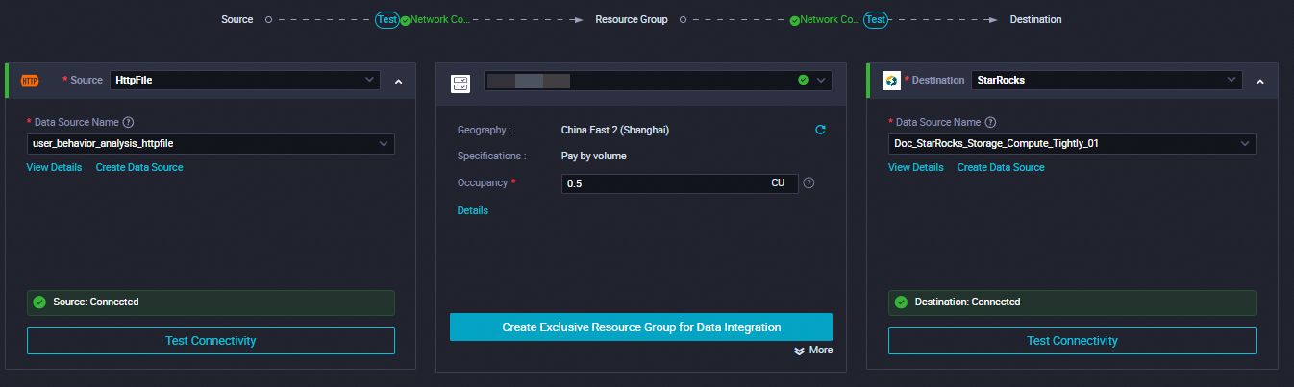Click the StarRocks destination logo icon
1294x387 pixels.
[890, 81]
